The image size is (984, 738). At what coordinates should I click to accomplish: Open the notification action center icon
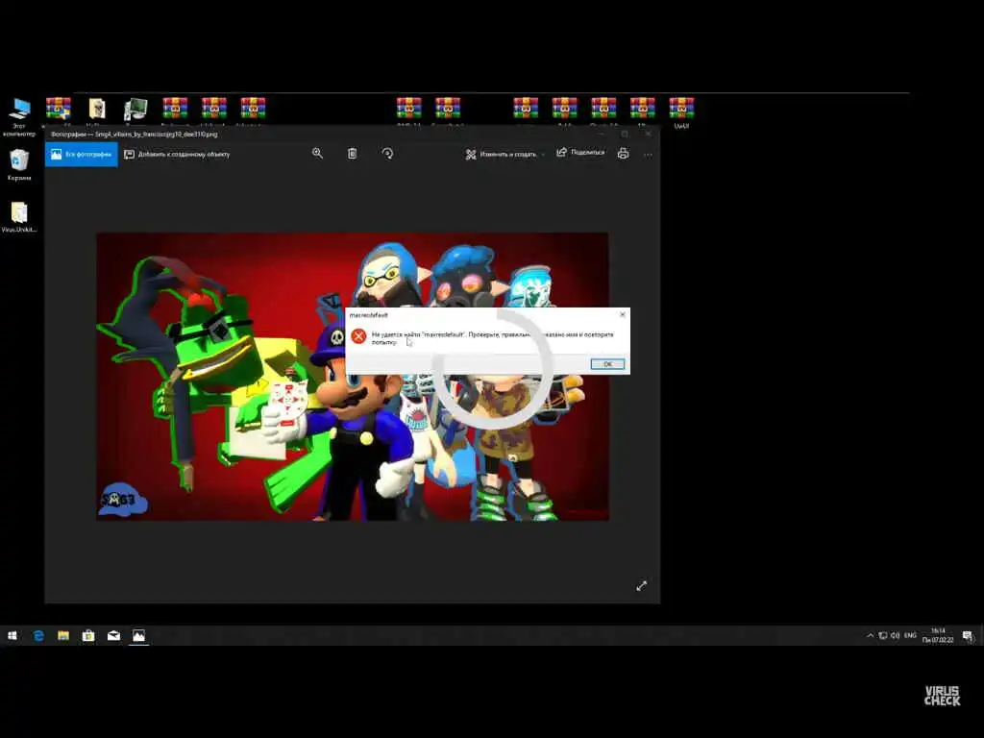point(968,636)
